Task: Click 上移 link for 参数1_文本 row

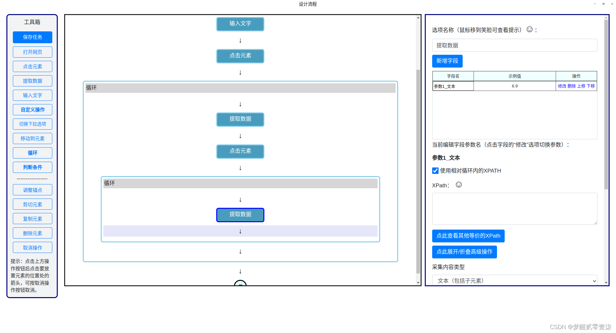Action: click(x=581, y=86)
